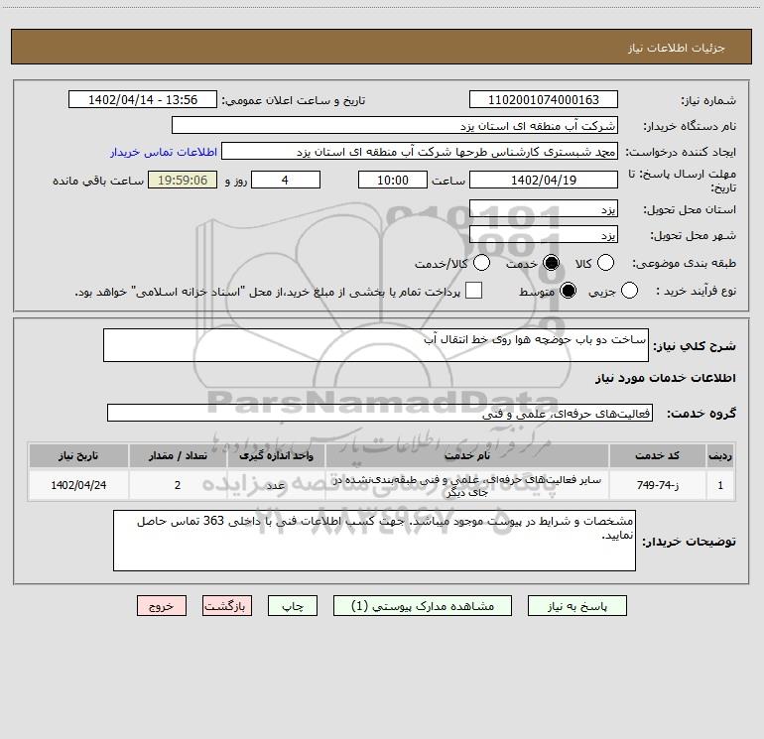
Task: Click the response deadline date 1402/04/19
Action: (x=544, y=180)
